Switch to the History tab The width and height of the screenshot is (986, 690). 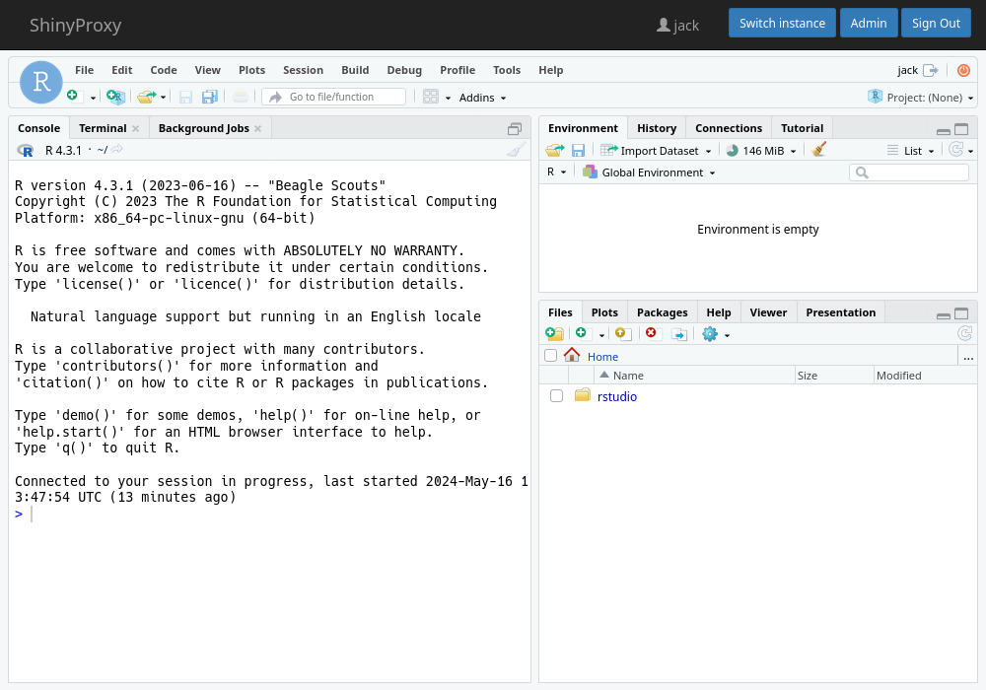pyautogui.click(x=657, y=128)
